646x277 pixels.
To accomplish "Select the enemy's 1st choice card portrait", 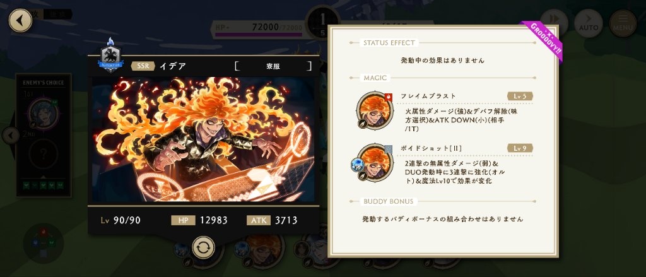I will (44, 112).
